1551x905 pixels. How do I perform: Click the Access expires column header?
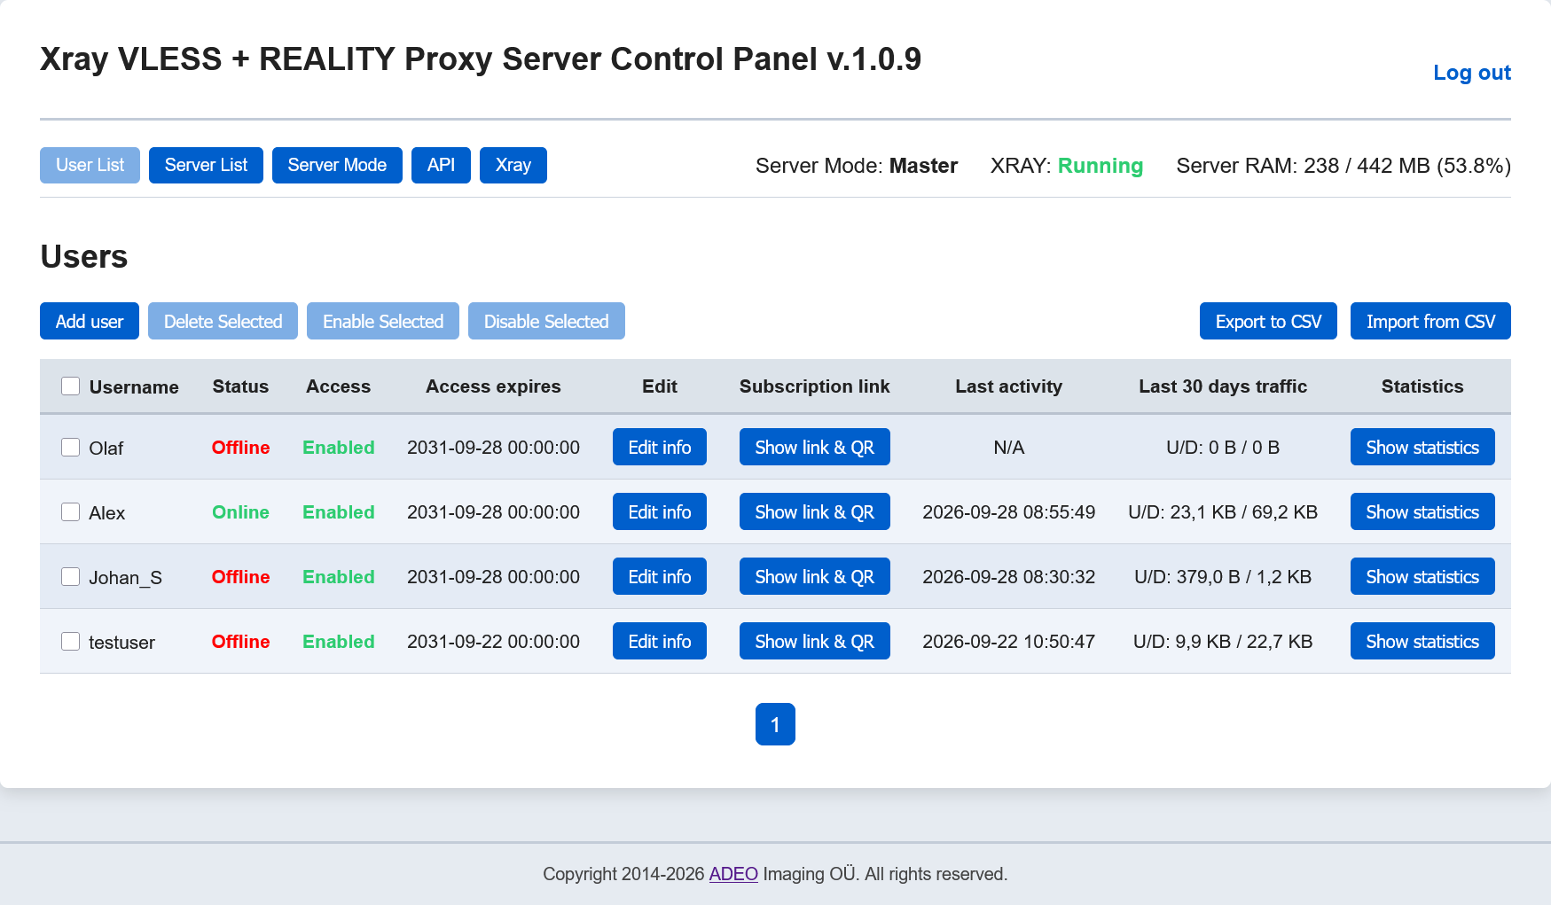[x=493, y=386]
